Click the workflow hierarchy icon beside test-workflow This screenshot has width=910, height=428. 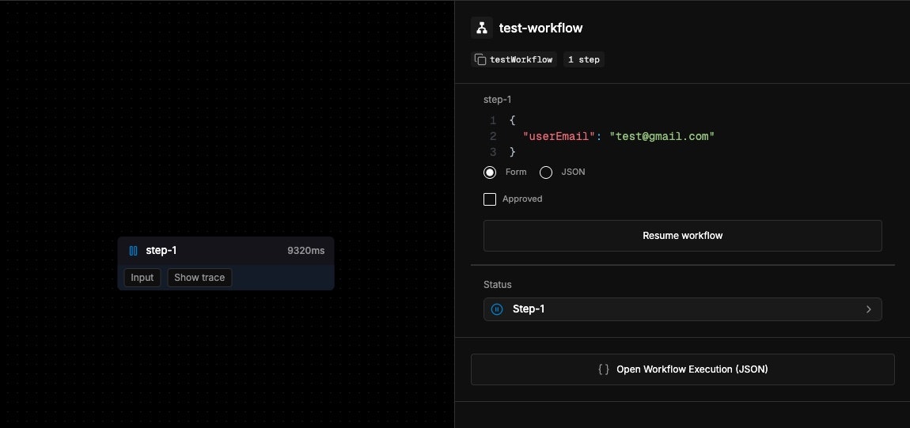click(x=481, y=28)
